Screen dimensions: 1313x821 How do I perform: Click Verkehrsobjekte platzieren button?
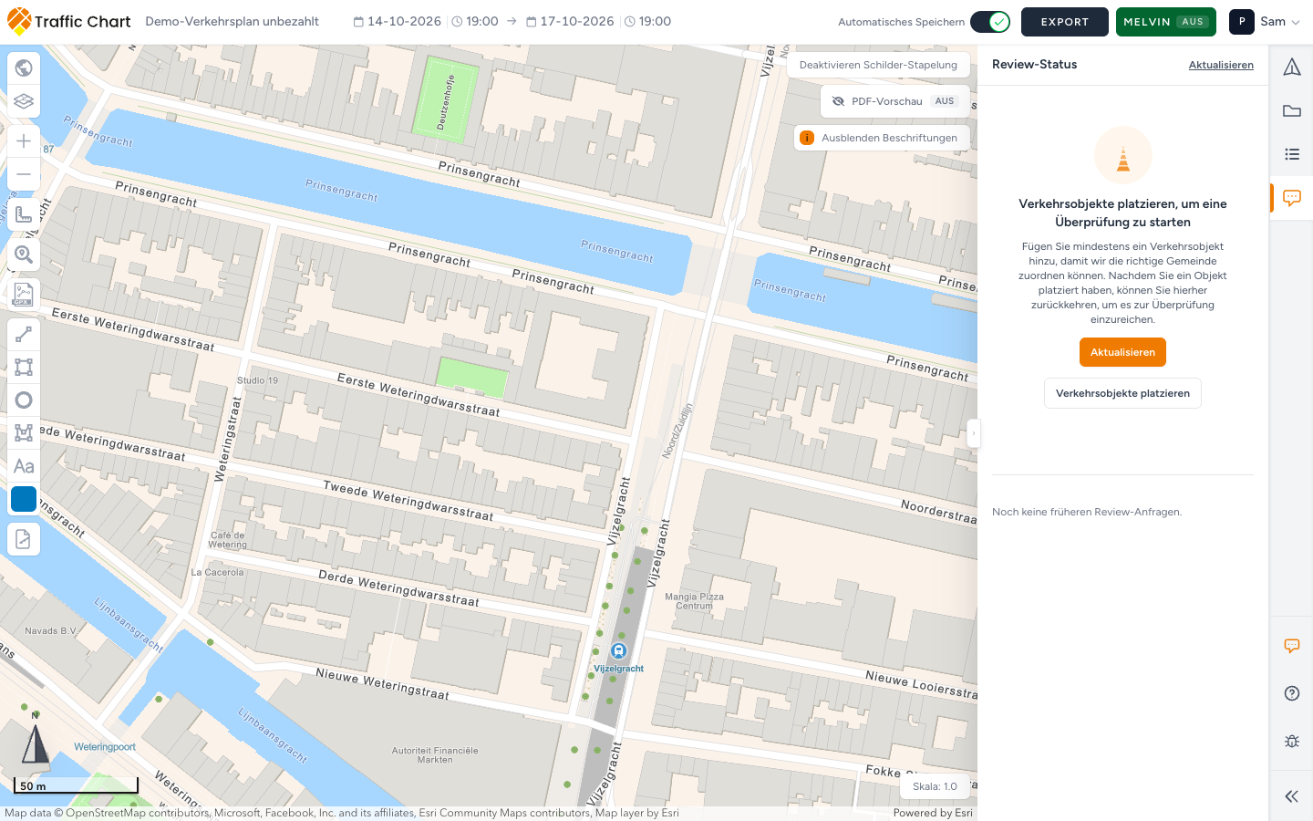click(x=1122, y=393)
